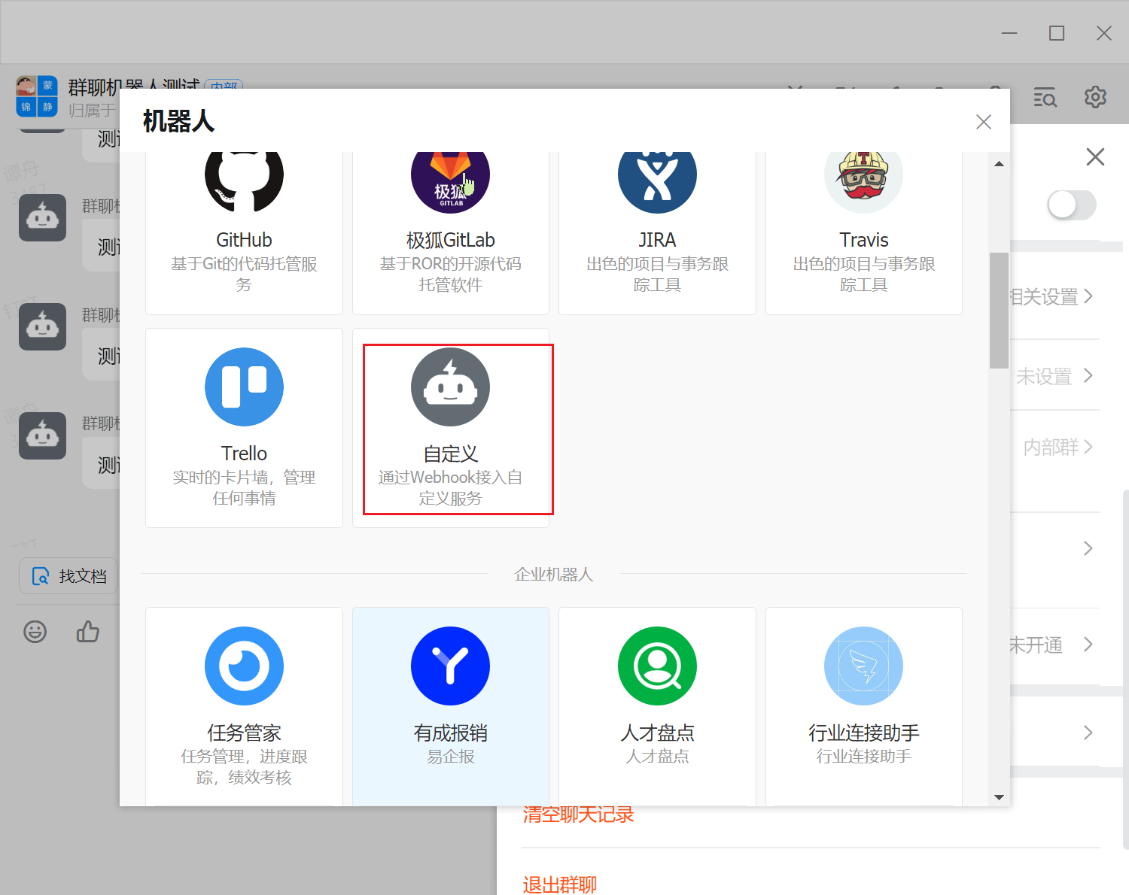Image resolution: width=1129 pixels, height=895 pixels.
Task: Click the third robot avatar in chat
Action: click(x=42, y=435)
